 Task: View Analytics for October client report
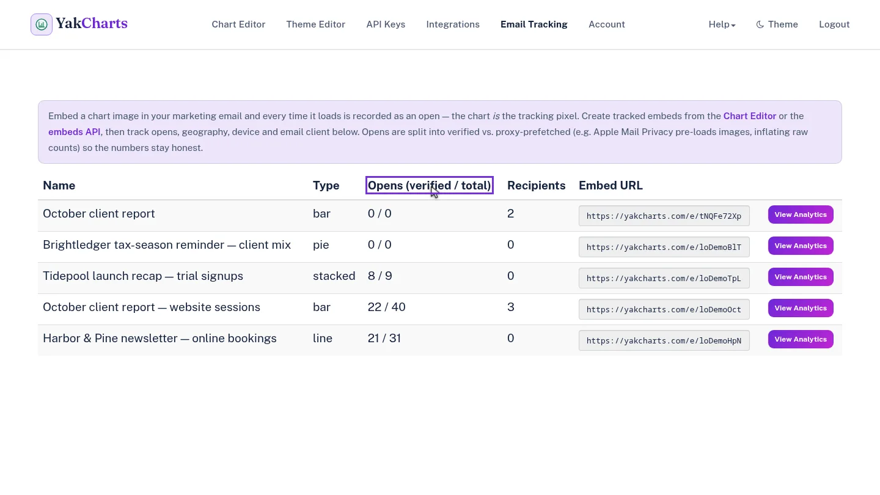[801, 215]
